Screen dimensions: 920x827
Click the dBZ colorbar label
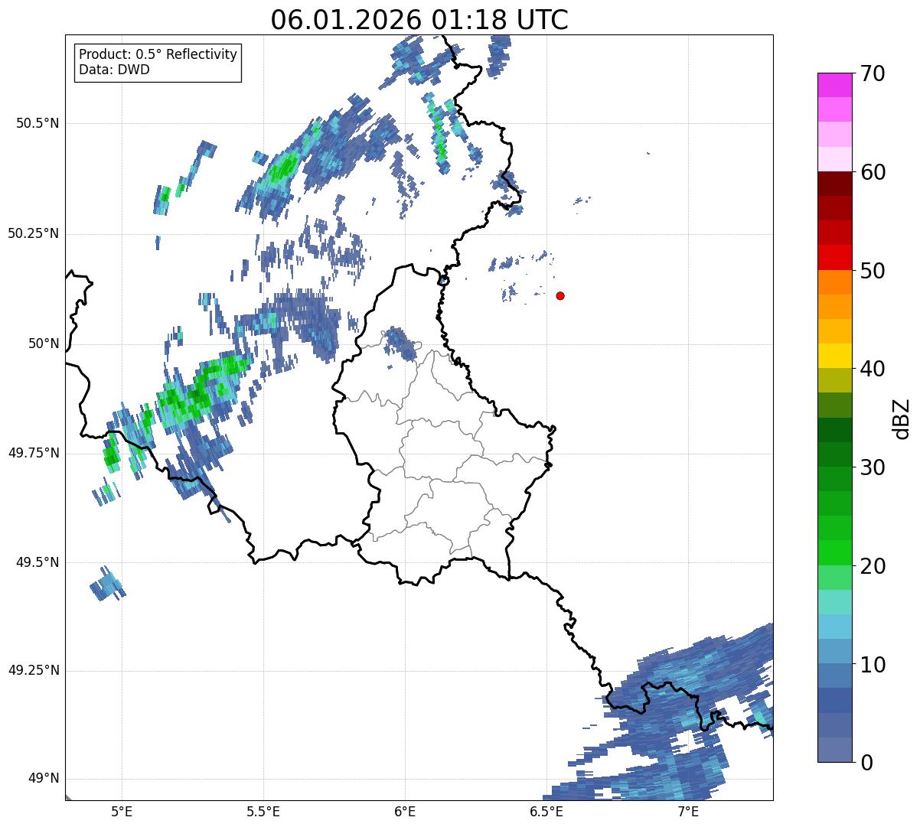(x=902, y=418)
